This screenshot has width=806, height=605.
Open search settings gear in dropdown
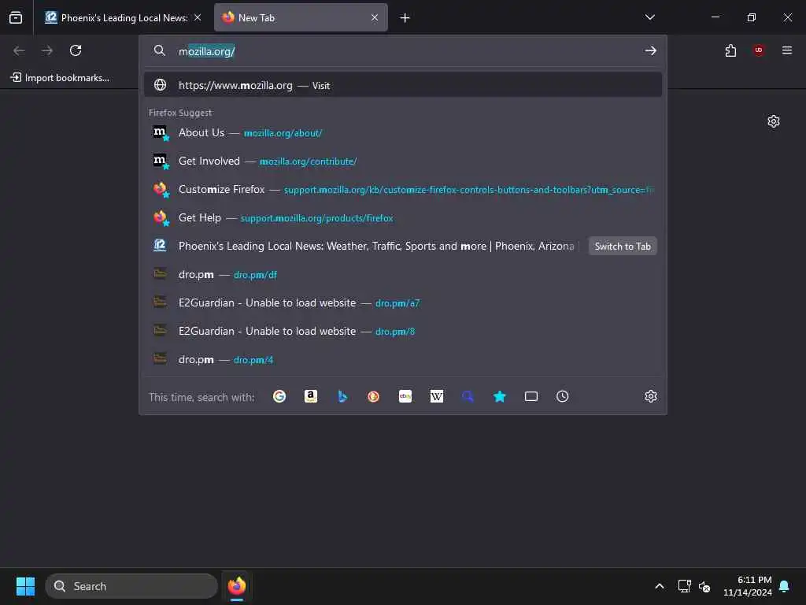651,396
